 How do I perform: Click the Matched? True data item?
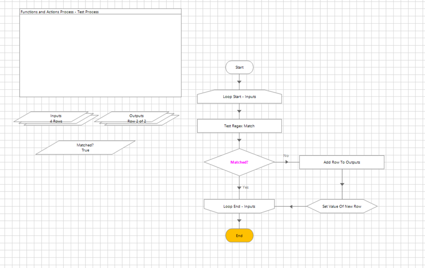pyautogui.click(x=86, y=147)
